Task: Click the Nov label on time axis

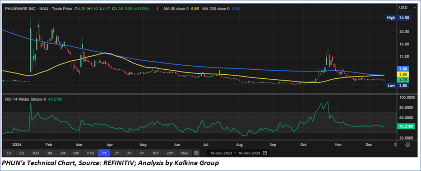Action: coord(338,144)
